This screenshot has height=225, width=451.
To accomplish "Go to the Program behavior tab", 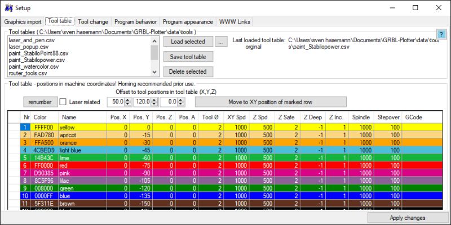I will [x=135, y=22].
